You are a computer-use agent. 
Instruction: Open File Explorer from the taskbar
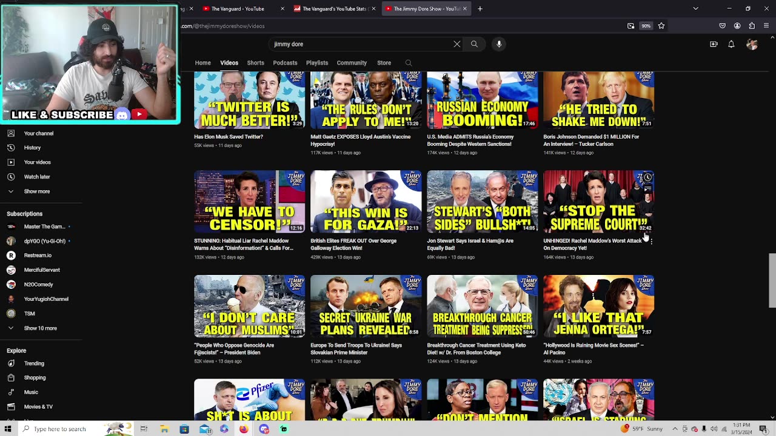click(x=164, y=429)
